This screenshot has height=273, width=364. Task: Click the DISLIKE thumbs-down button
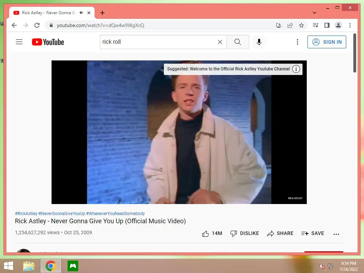[245, 233]
